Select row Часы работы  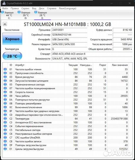tap(66, 96)
